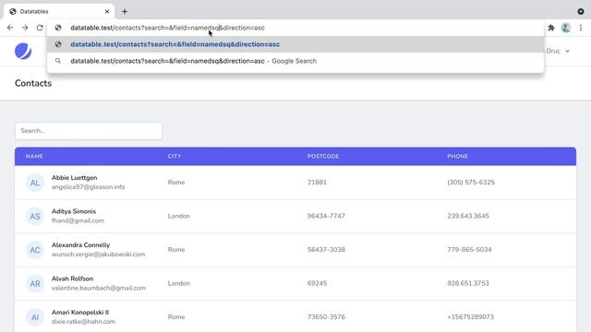Screen dimensions: 591x332
Task: Click email angelica97@gleason.info
Action: [x=89, y=187]
